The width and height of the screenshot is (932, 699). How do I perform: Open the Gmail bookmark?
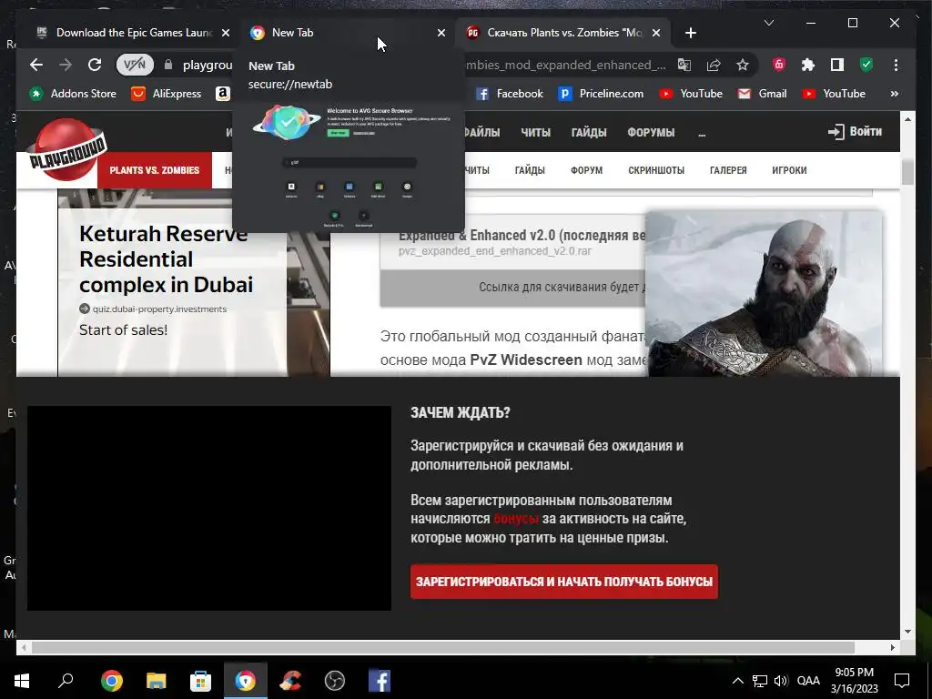762,94
